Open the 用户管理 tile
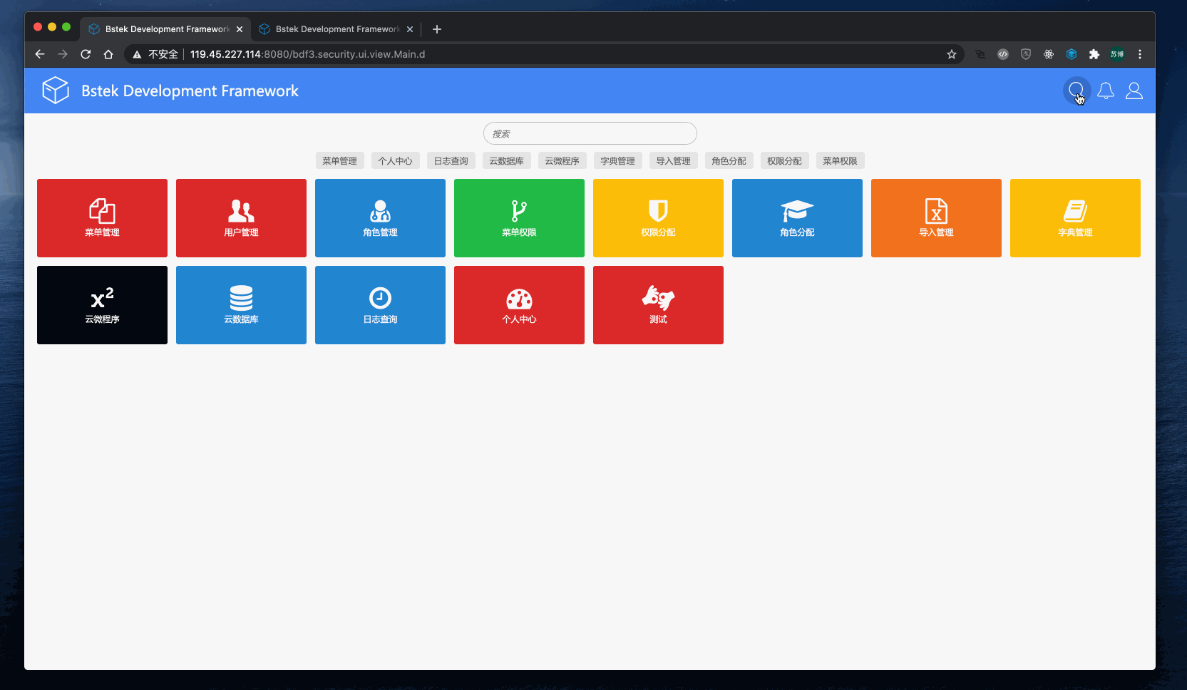1187x690 pixels. point(241,218)
